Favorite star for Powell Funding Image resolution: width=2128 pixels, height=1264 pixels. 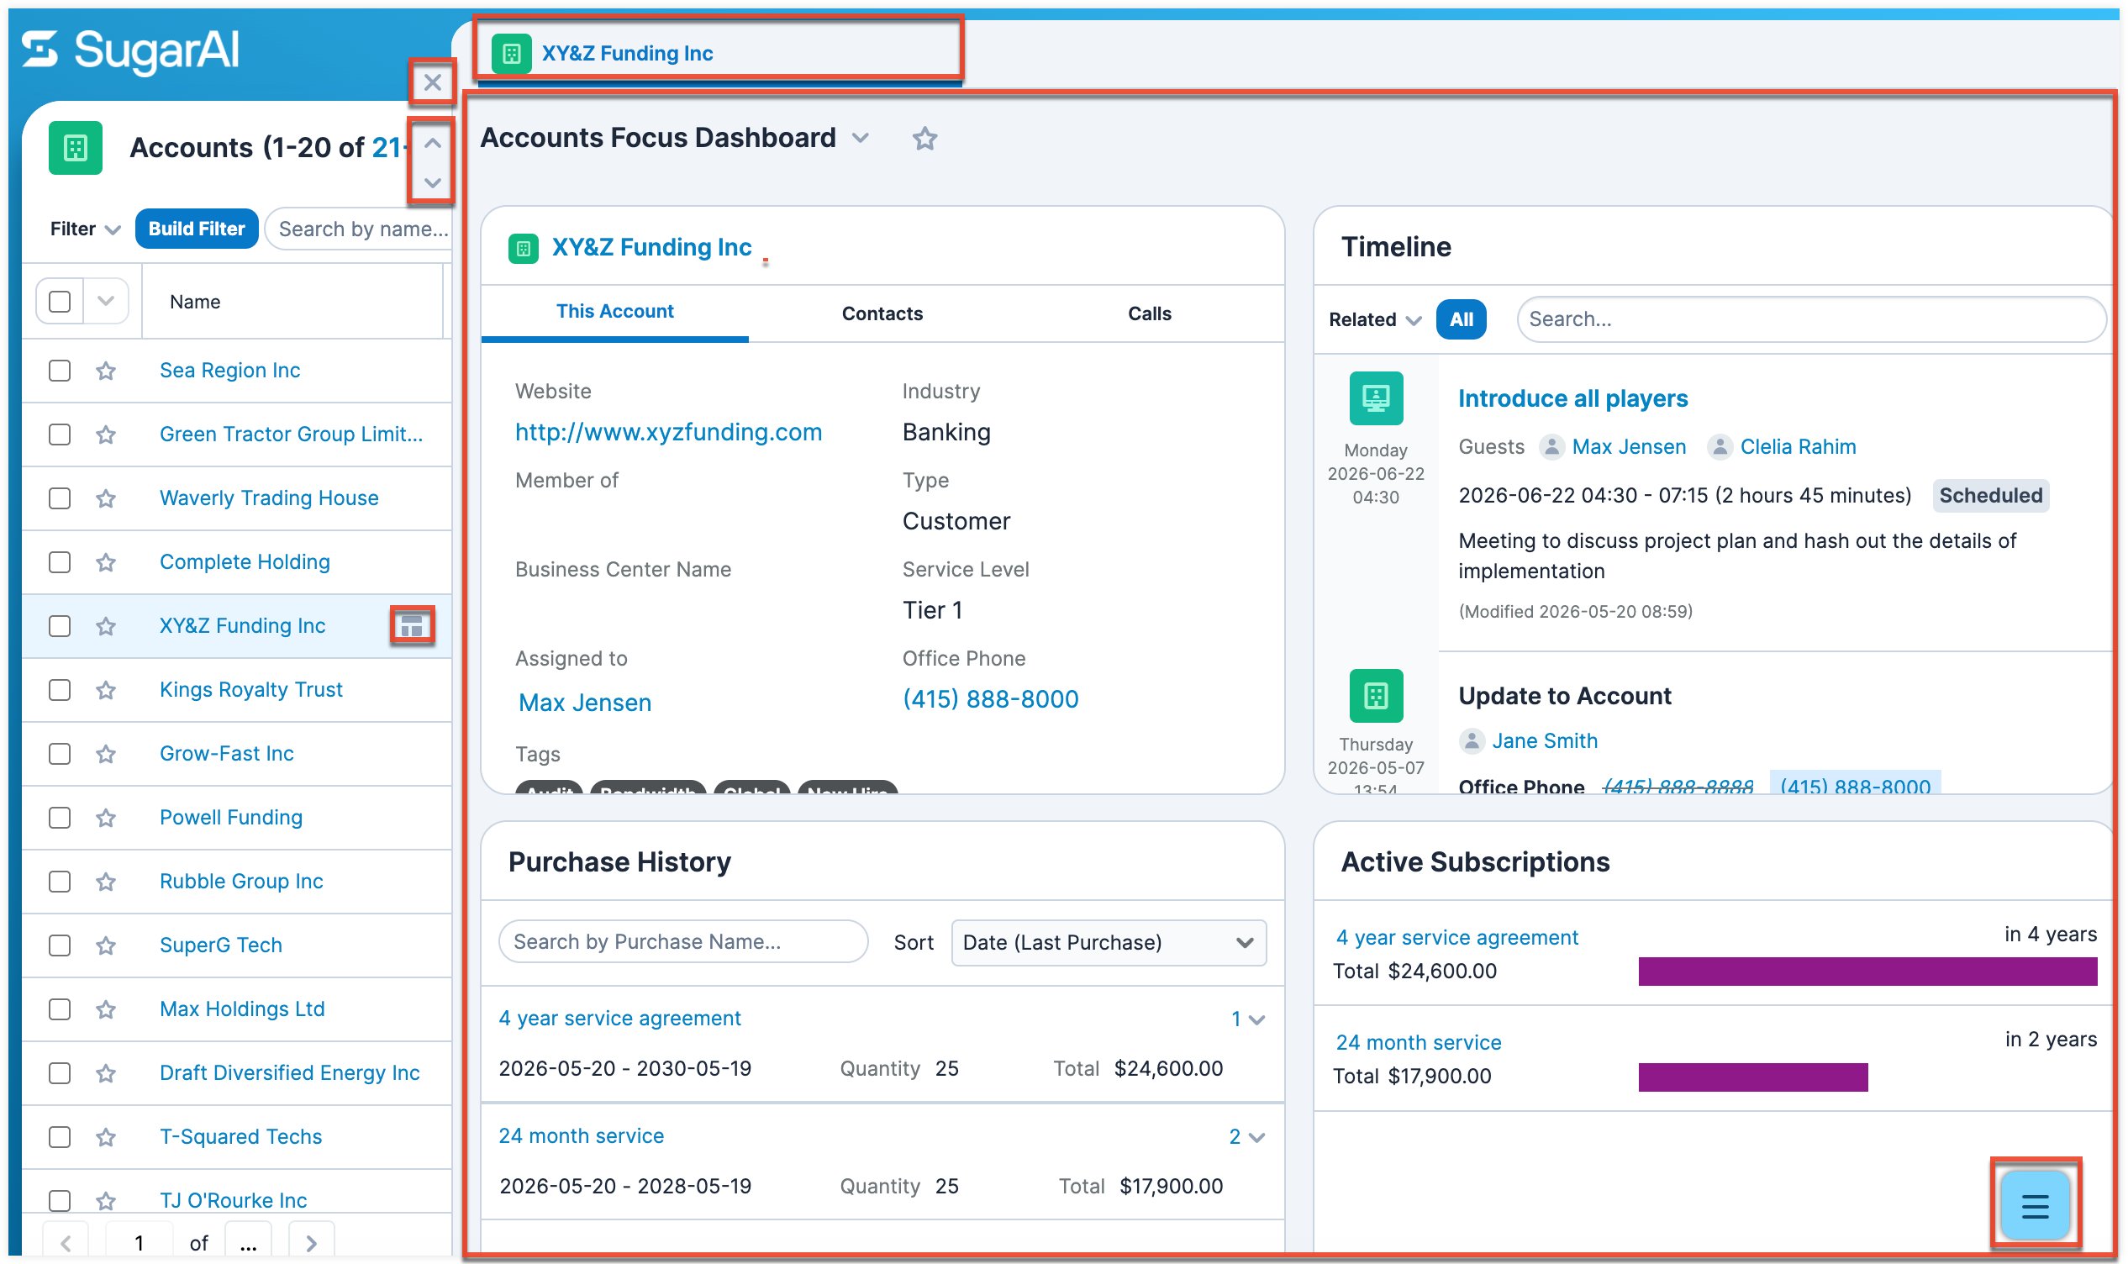(x=106, y=818)
